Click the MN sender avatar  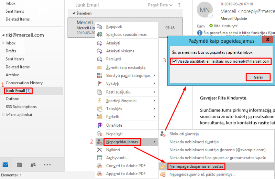pos(205,10)
